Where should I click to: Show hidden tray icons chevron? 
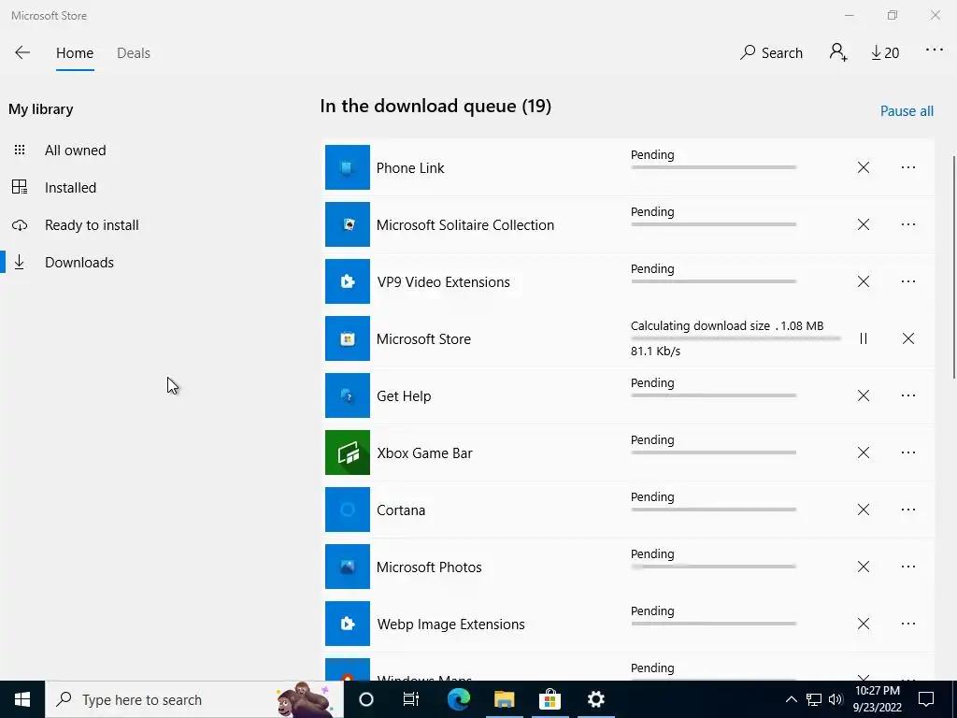pyautogui.click(x=791, y=699)
